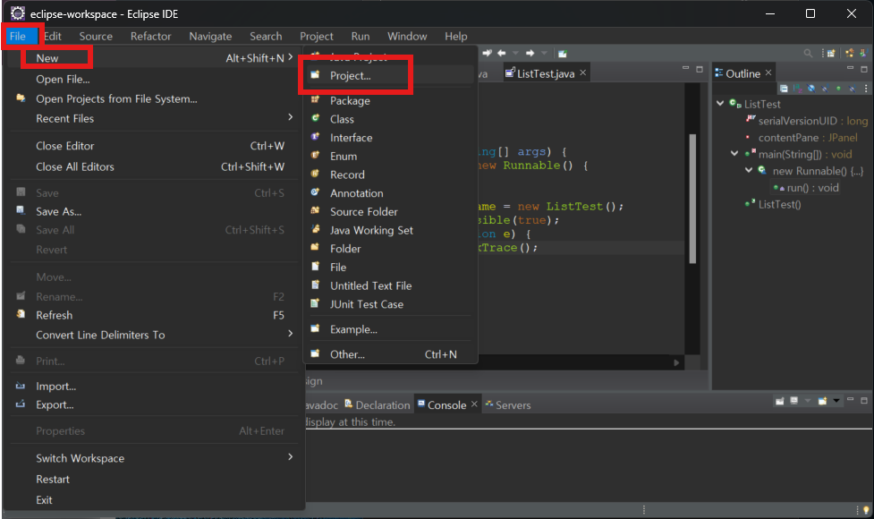This screenshot has height=519, width=874.
Task: Click the Annotation icon in New submenu
Action: click(x=315, y=192)
